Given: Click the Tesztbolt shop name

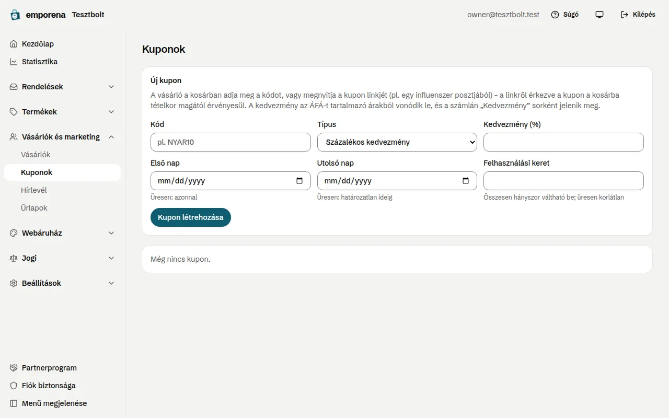Looking at the screenshot, I should pos(88,15).
